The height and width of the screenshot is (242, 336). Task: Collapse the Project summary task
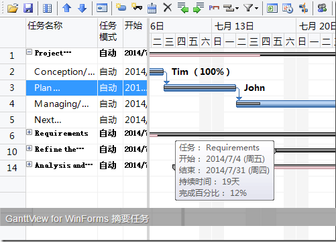coord(29,52)
